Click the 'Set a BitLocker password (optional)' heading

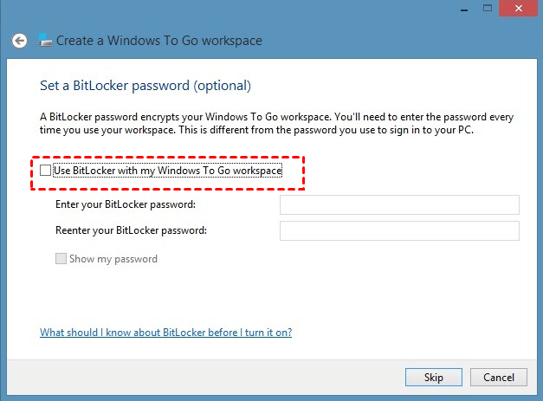pos(145,86)
